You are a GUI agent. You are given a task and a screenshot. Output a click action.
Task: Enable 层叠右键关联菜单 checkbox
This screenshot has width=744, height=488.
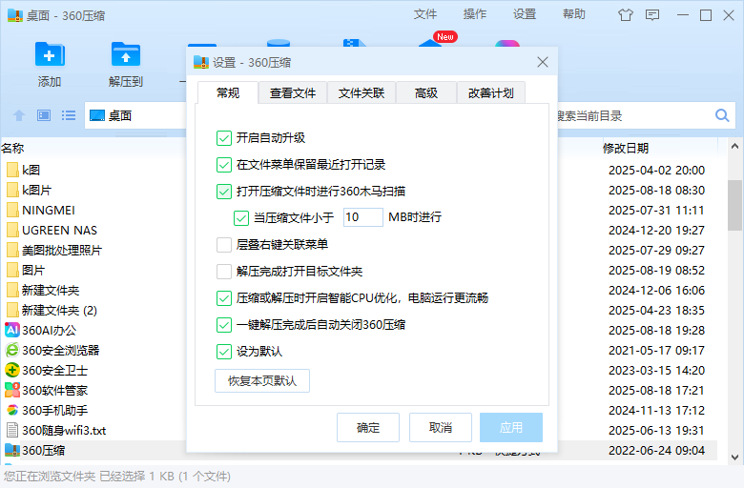point(225,245)
